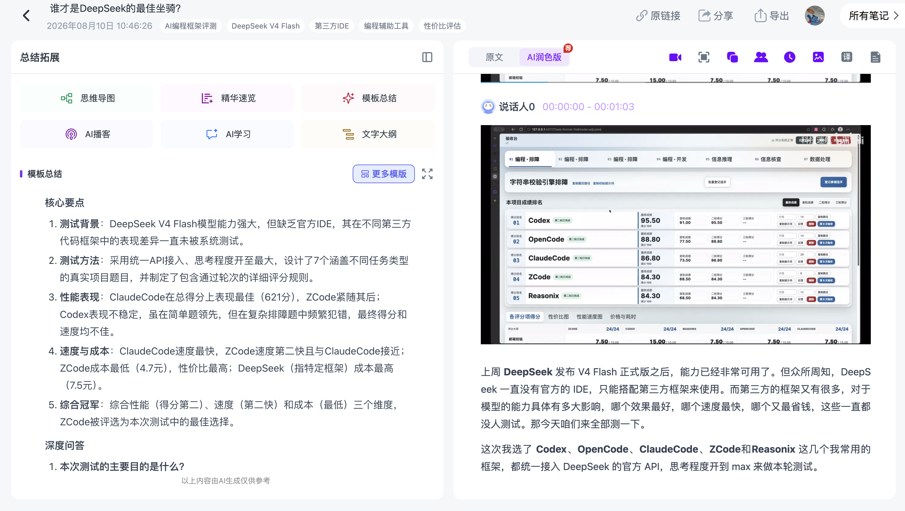
Task: Open 思维导图 mind map
Action: [86, 98]
